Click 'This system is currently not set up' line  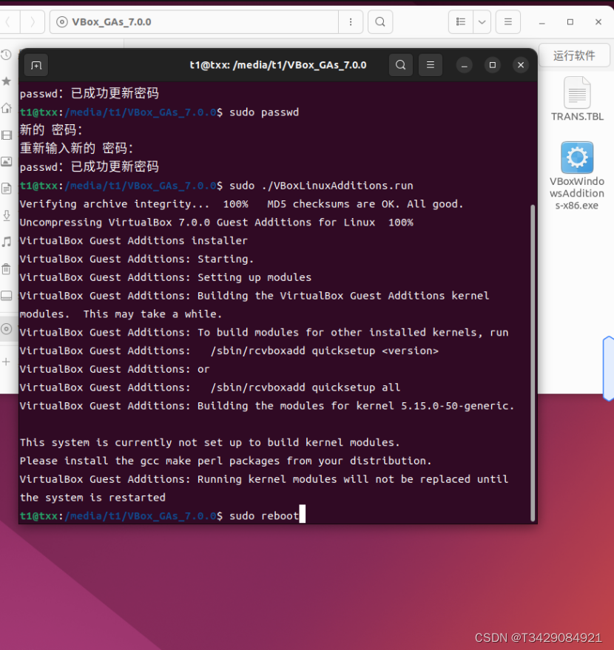pos(209,442)
